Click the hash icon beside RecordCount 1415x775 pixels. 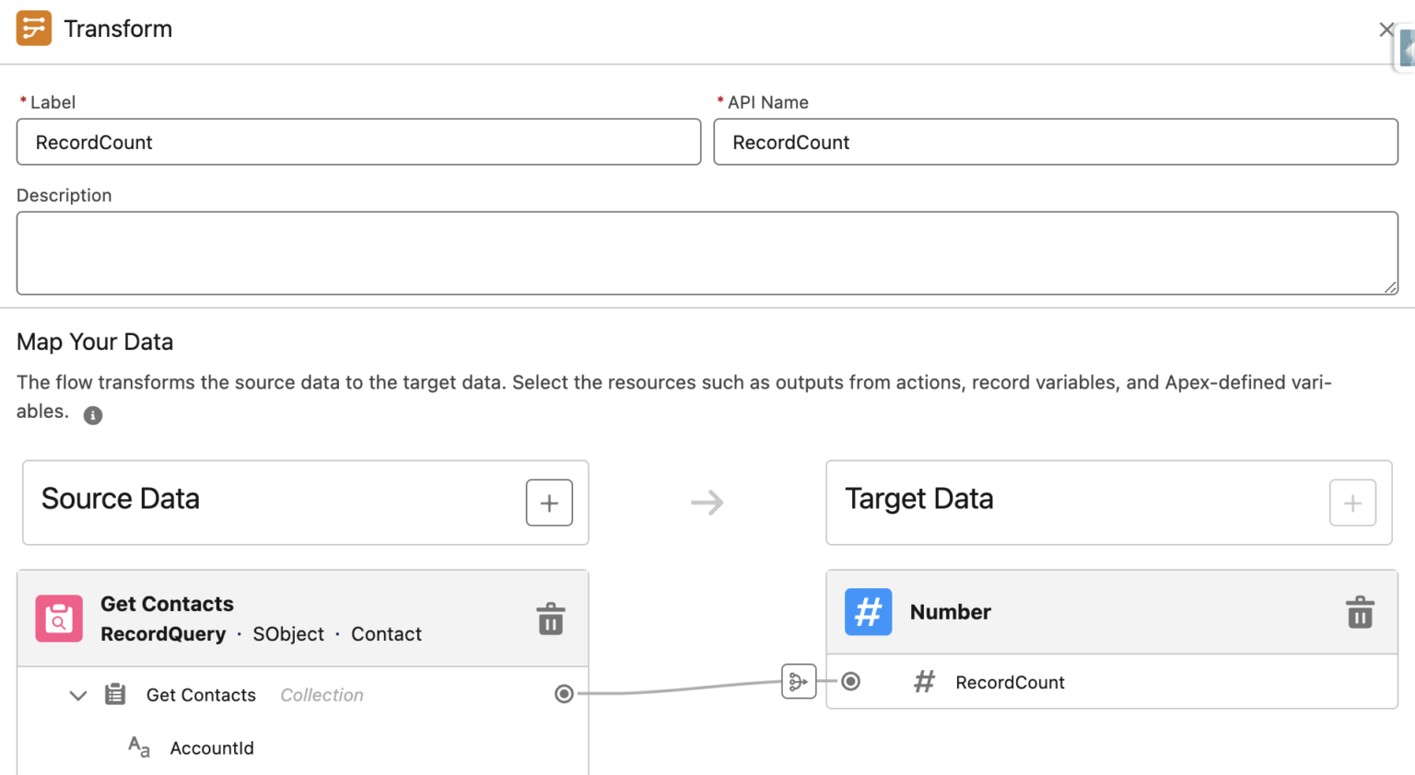[x=924, y=682]
